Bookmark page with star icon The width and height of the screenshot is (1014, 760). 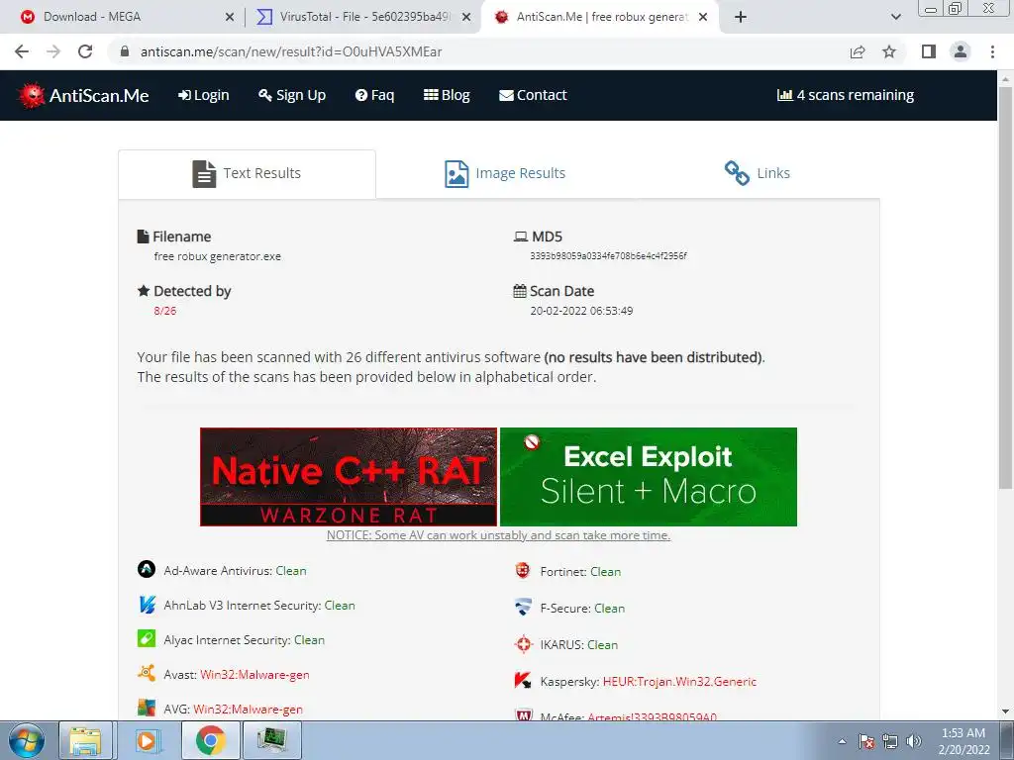click(889, 51)
